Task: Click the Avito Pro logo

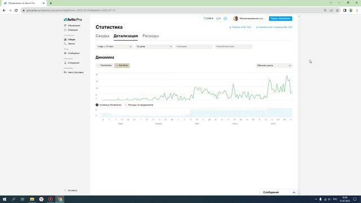Action: tap(73, 20)
